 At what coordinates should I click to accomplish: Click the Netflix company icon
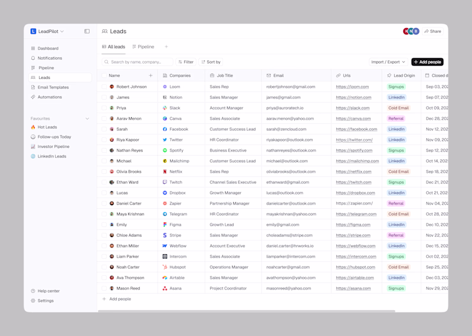[x=165, y=172]
